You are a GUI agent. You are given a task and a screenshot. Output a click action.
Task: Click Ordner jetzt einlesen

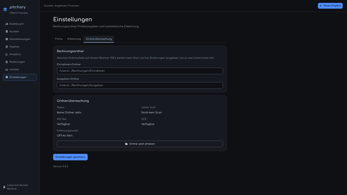click(140, 144)
